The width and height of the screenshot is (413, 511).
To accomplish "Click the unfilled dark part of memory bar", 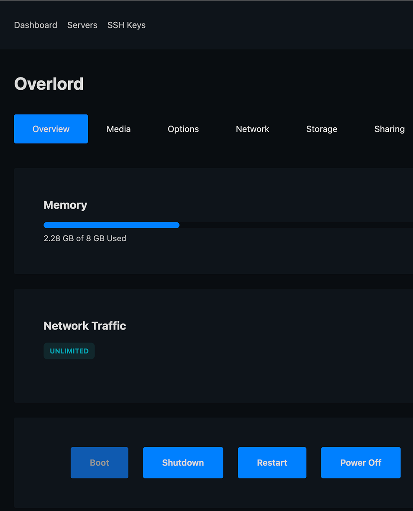I will coord(293,225).
